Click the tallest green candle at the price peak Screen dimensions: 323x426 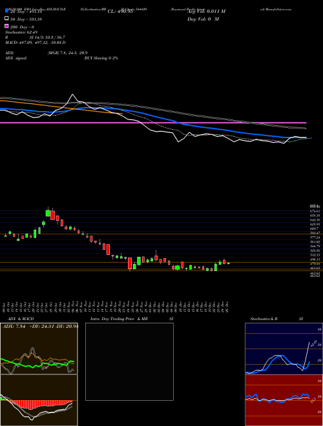[48, 213]
